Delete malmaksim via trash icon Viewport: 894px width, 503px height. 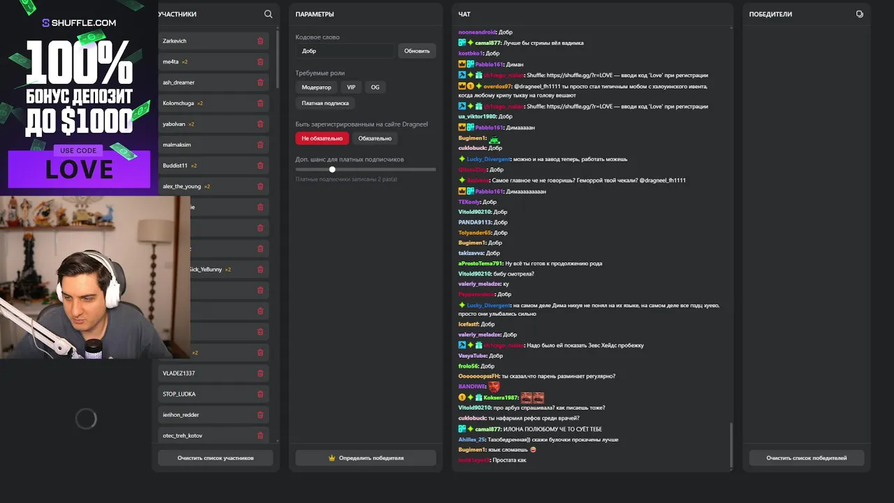261,145
